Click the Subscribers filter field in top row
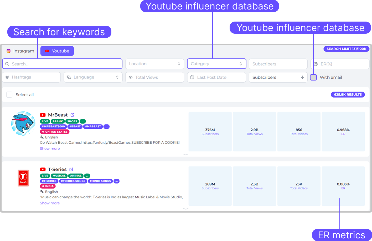Screen dimensions: 372x241 click(278, 64)
